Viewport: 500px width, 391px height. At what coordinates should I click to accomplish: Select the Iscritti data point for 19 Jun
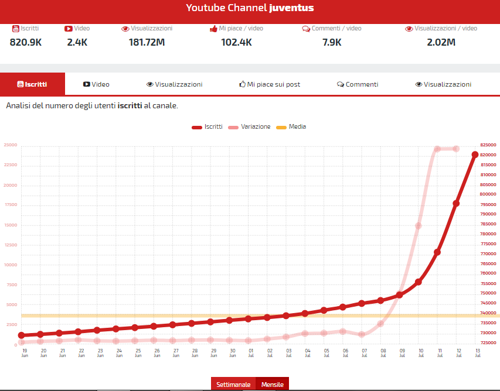pos(21,335)
